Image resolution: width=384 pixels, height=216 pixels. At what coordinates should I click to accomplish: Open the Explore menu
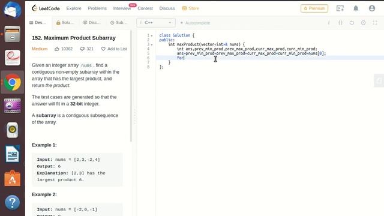tap(74, 8)
